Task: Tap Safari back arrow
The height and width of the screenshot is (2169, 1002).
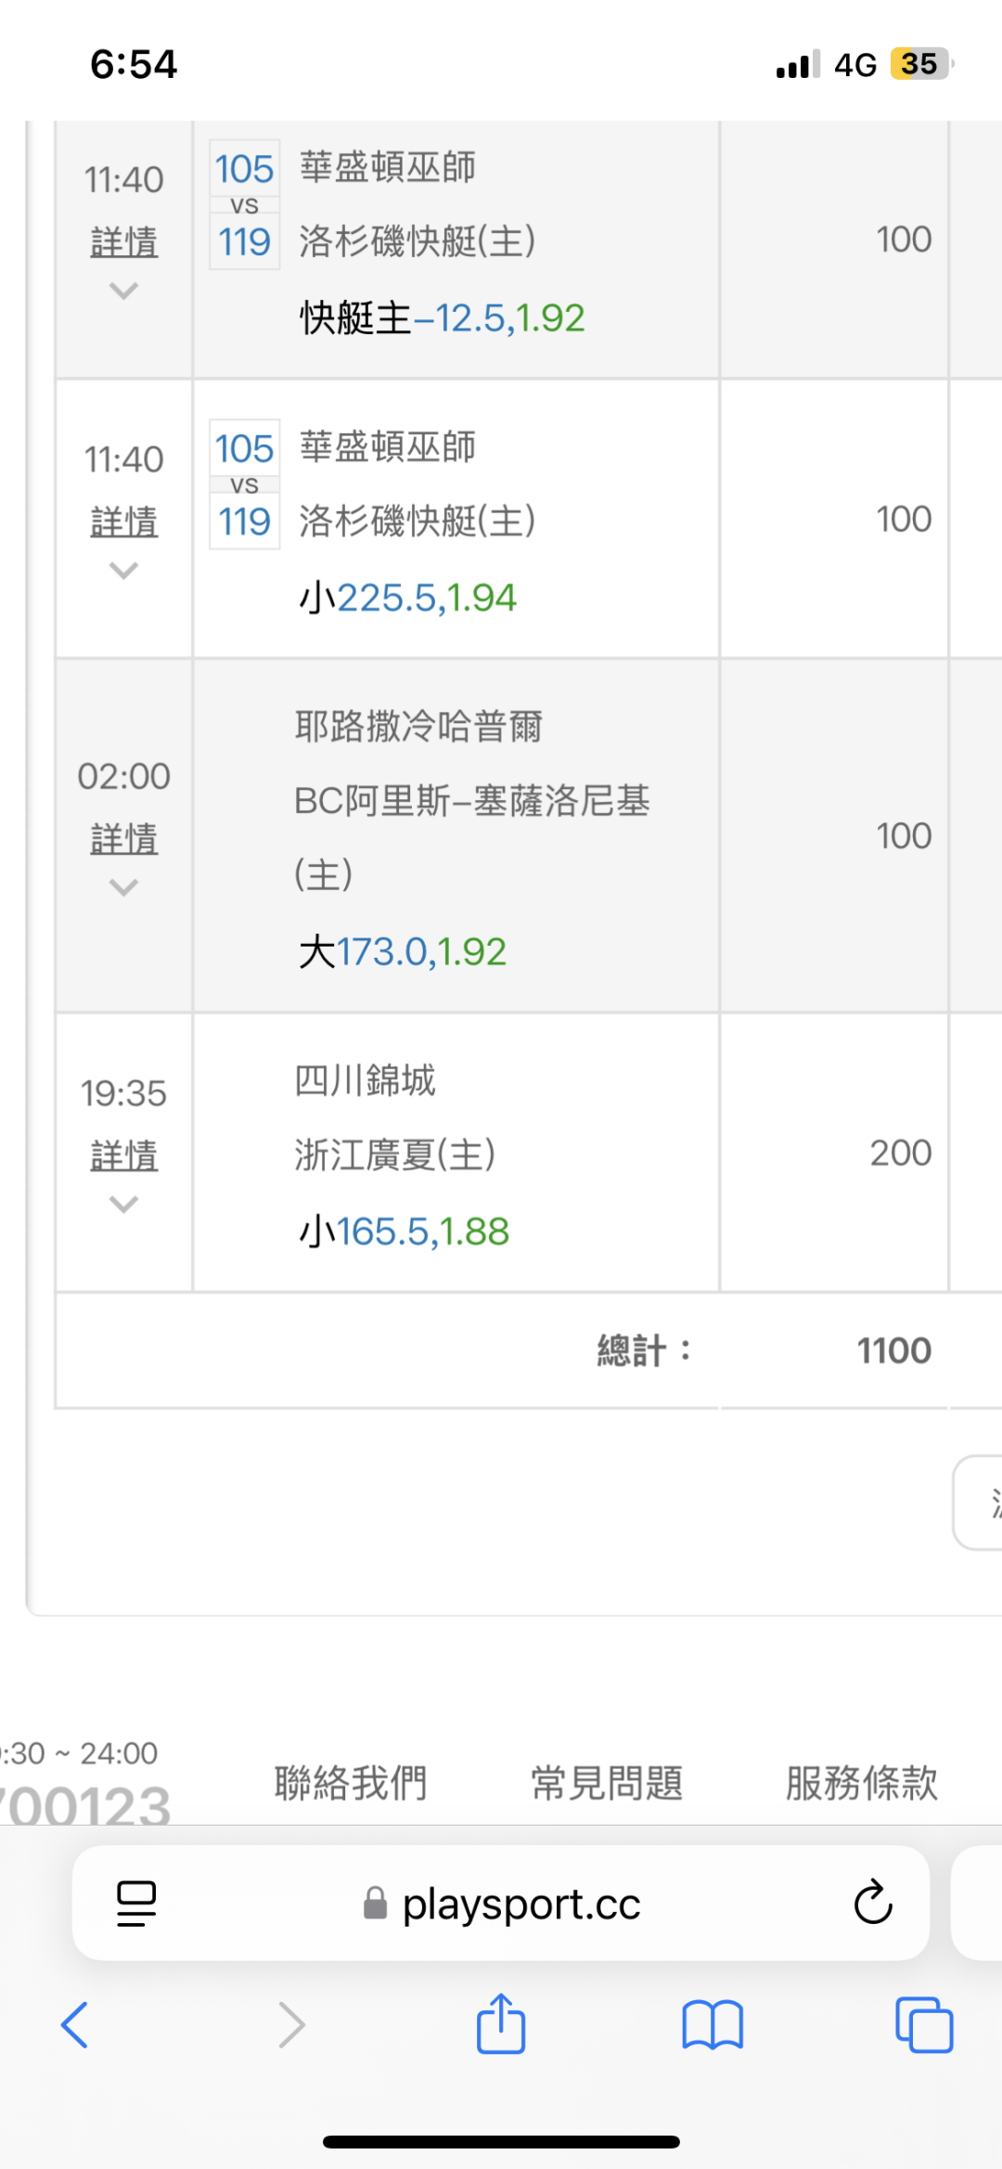Action: click(74, 2024)
